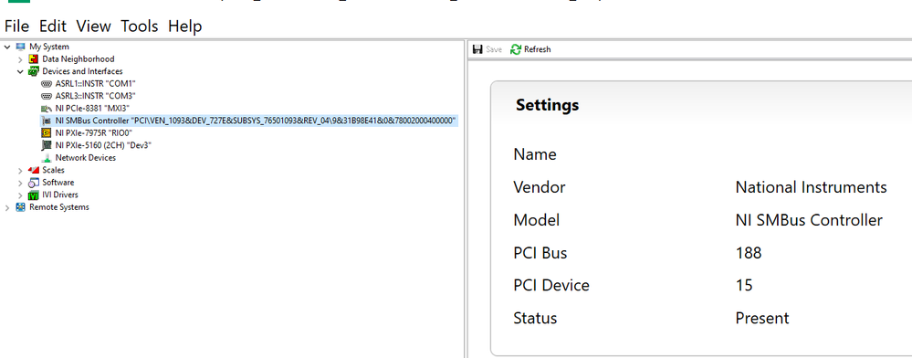
Task: Click the Name field label
Action: click(535, 155)
